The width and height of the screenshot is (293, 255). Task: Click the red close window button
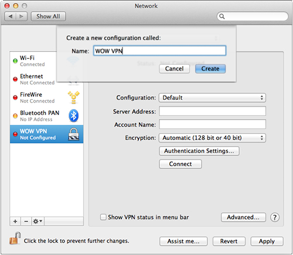7,6
